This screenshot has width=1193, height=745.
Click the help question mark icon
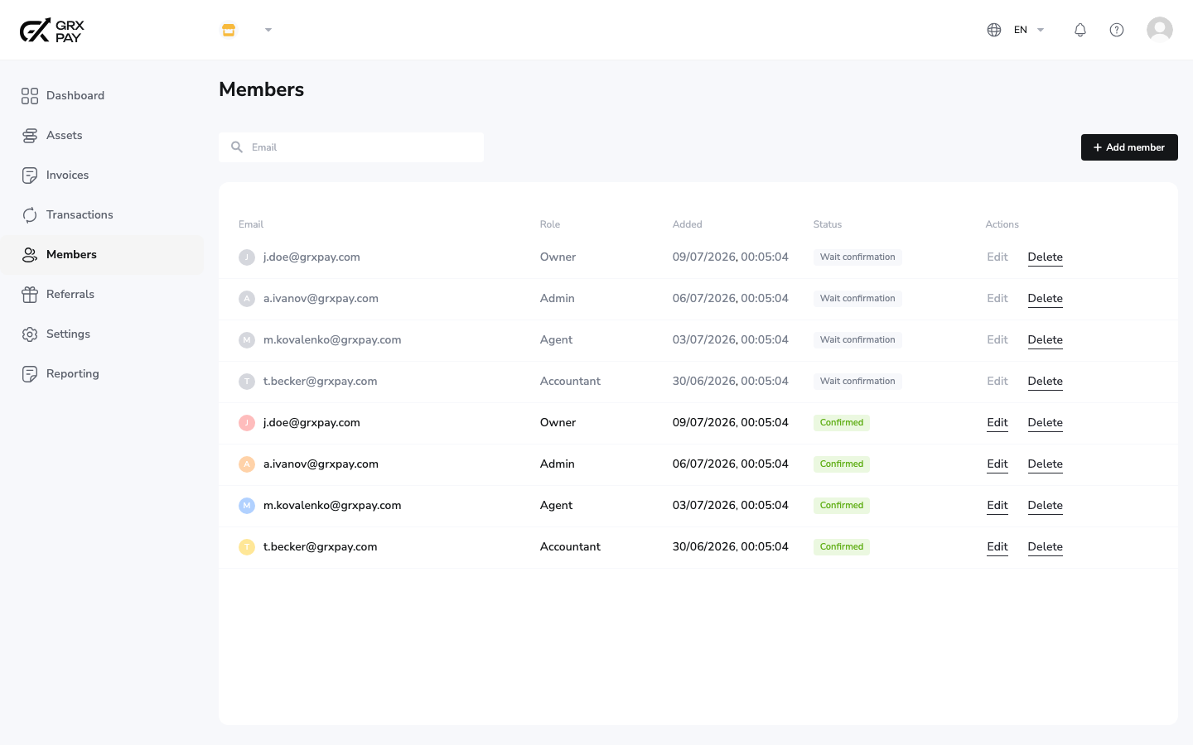(x=1117, y=30)
